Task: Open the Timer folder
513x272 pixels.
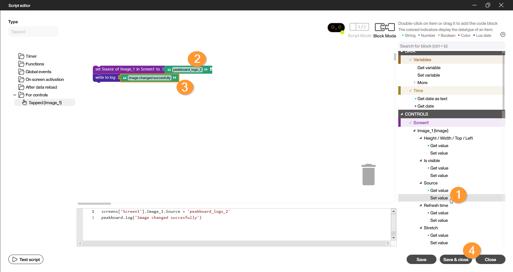Action: (x=31, y=56)
